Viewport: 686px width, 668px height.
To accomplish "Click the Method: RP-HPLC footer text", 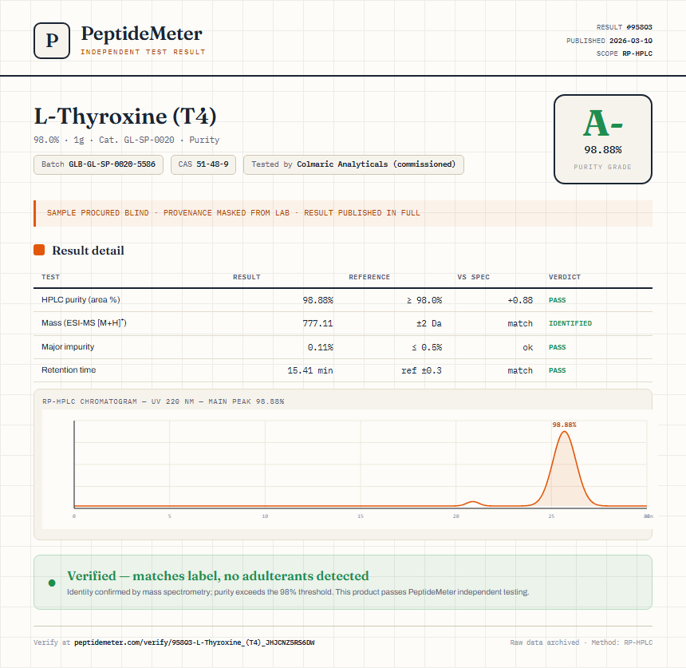I will [x=621, y=642].
